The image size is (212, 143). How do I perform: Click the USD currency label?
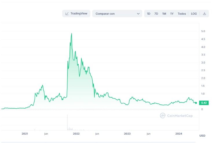click(202, 135)
